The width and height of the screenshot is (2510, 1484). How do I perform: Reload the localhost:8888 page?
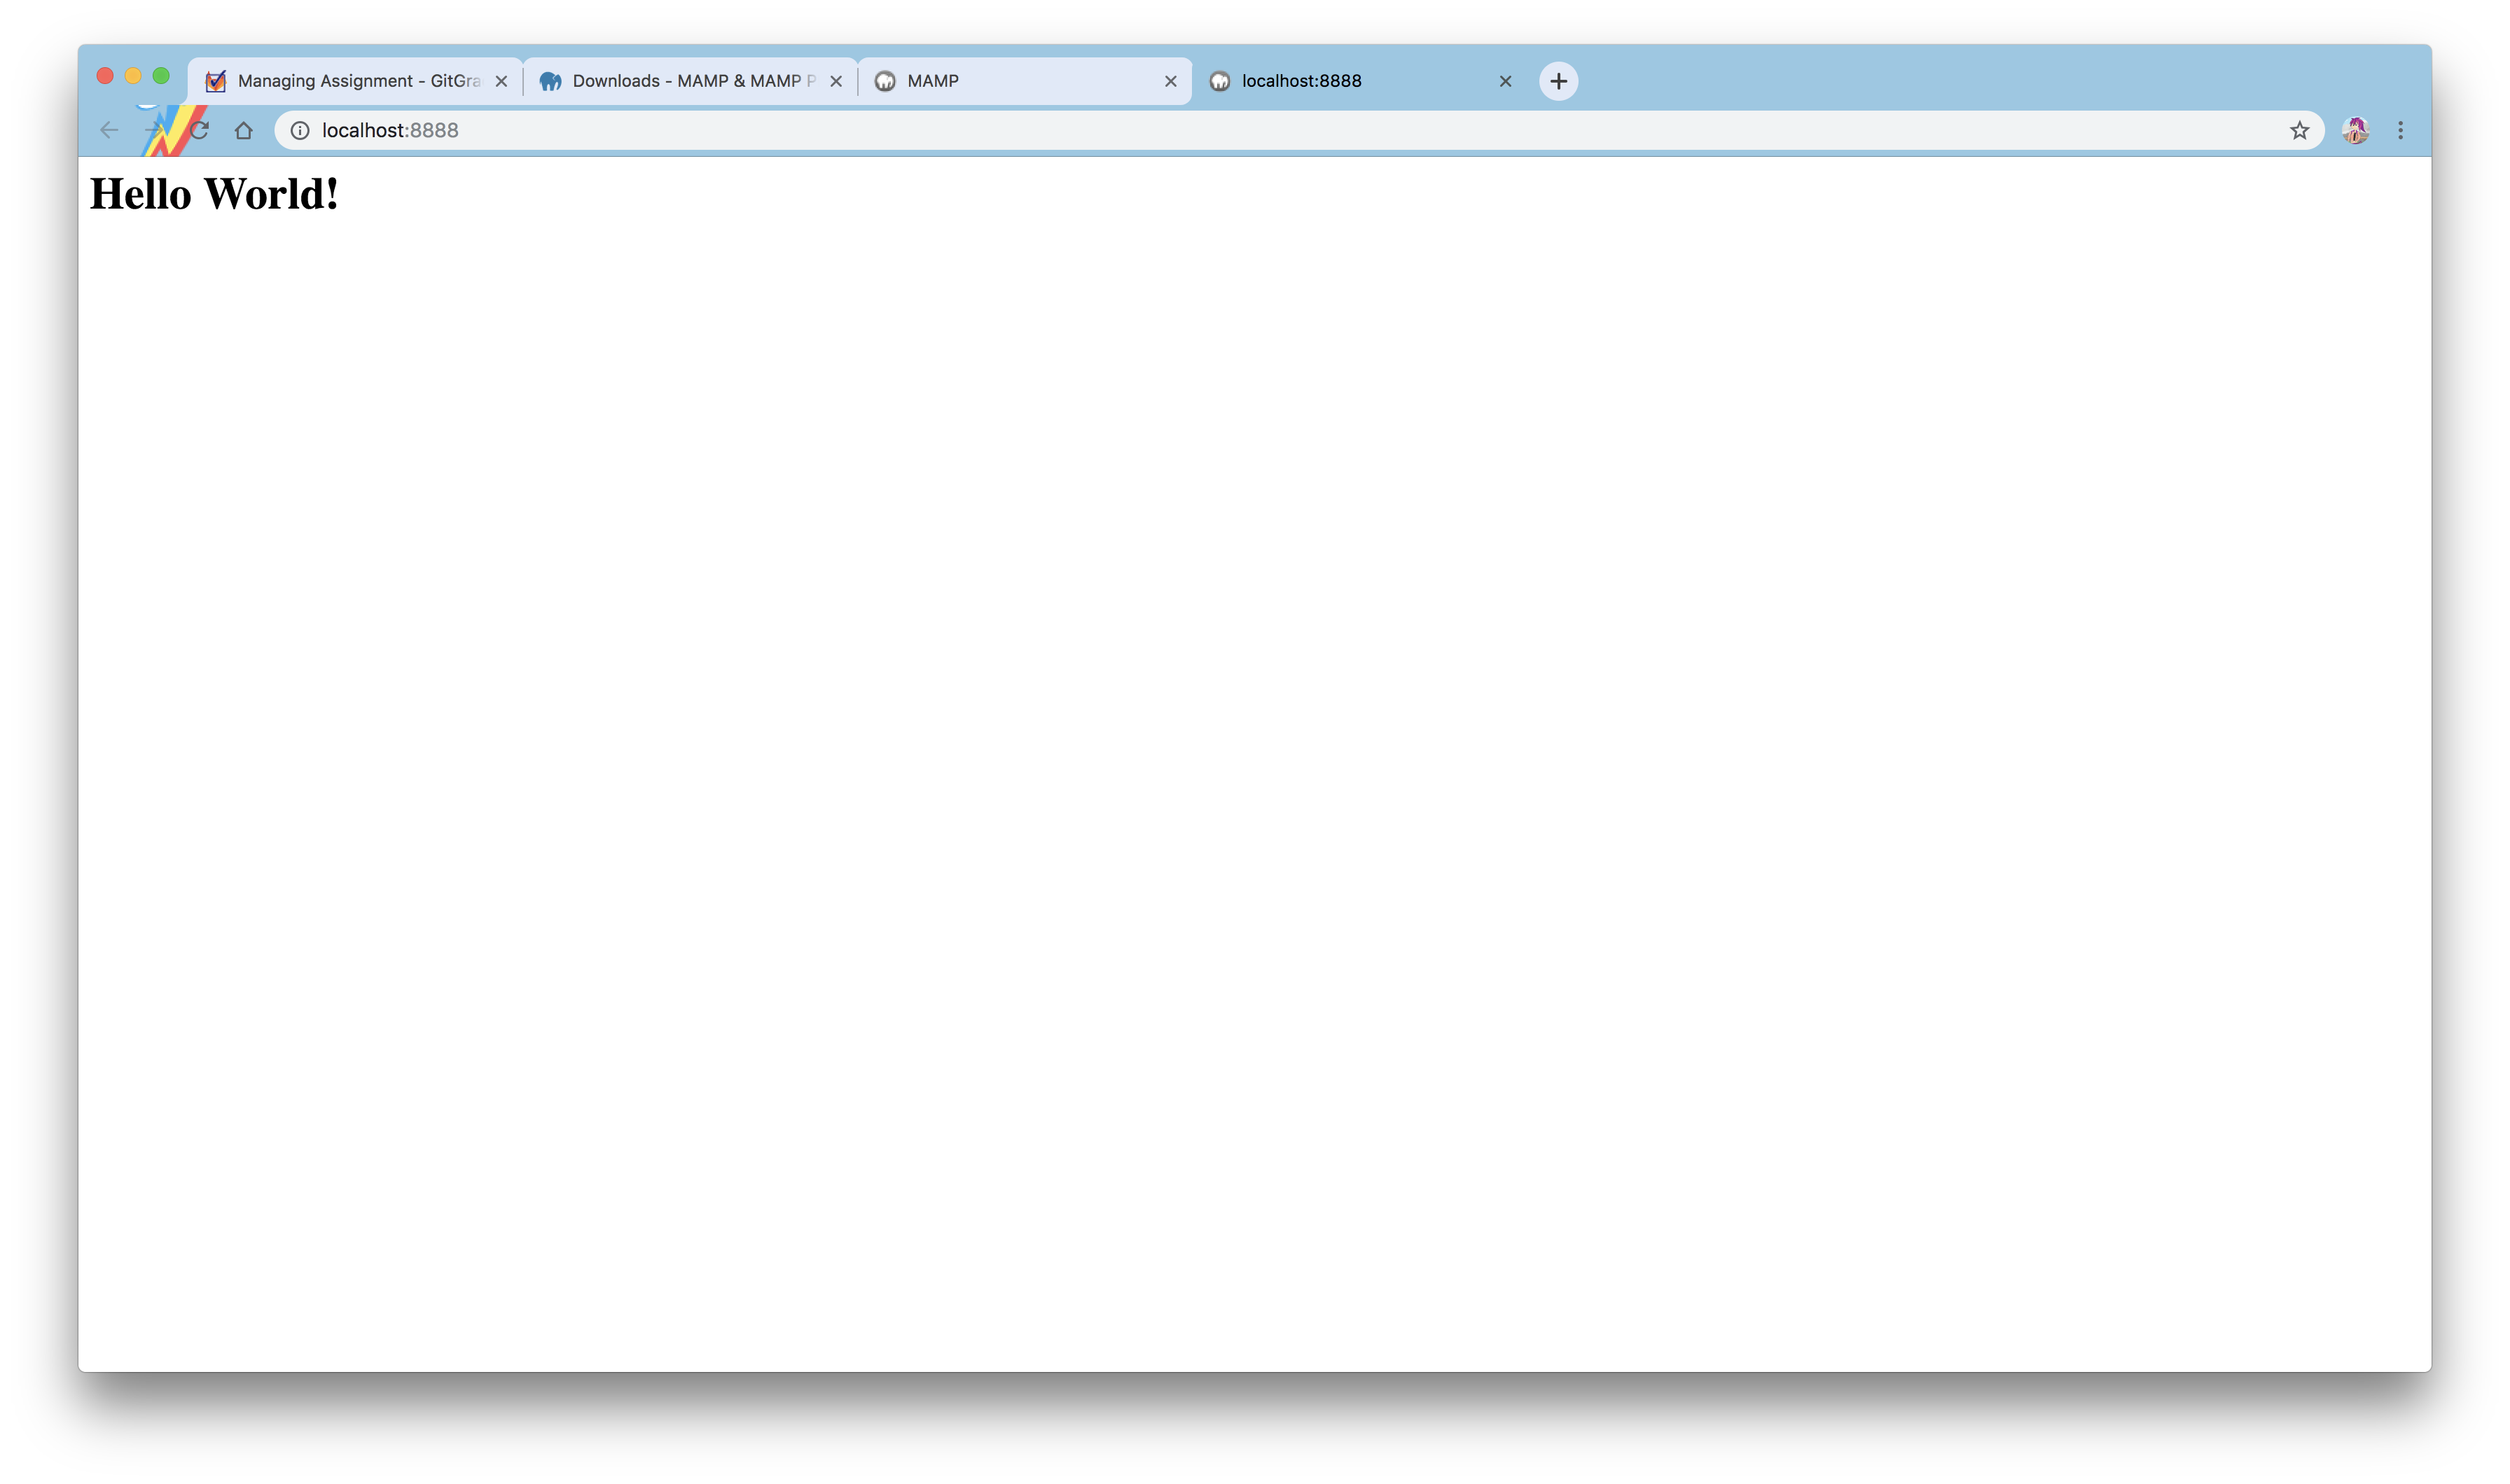coord(200,130)
